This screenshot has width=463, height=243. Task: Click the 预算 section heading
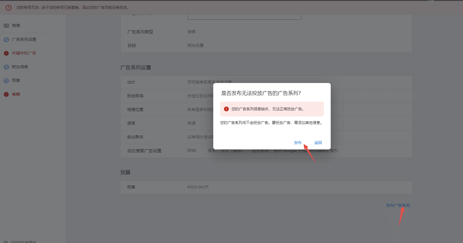125,173
